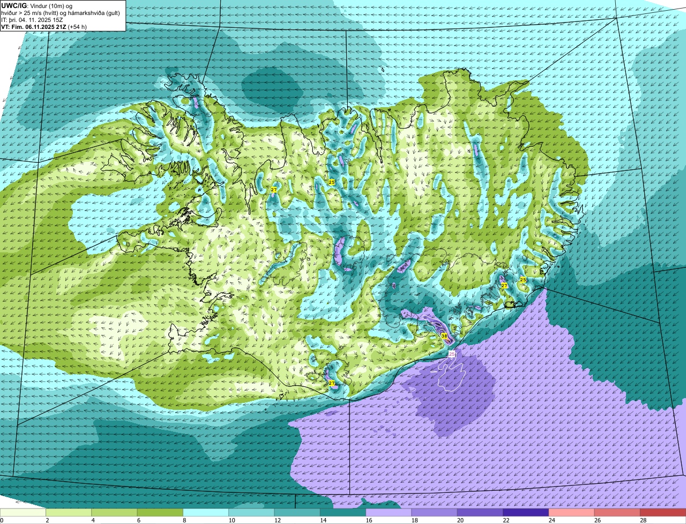Select the 6–8 m/s green legend swatch
Screen dimensions: 686x524
(x=160, y=513)
